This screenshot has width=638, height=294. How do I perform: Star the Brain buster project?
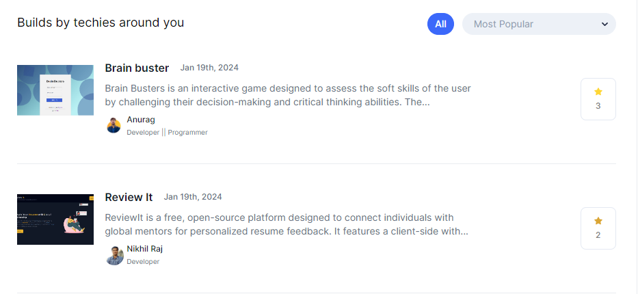598,92
